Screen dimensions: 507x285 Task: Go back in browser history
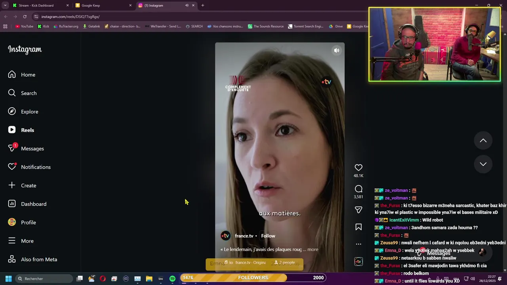point(6,17)
